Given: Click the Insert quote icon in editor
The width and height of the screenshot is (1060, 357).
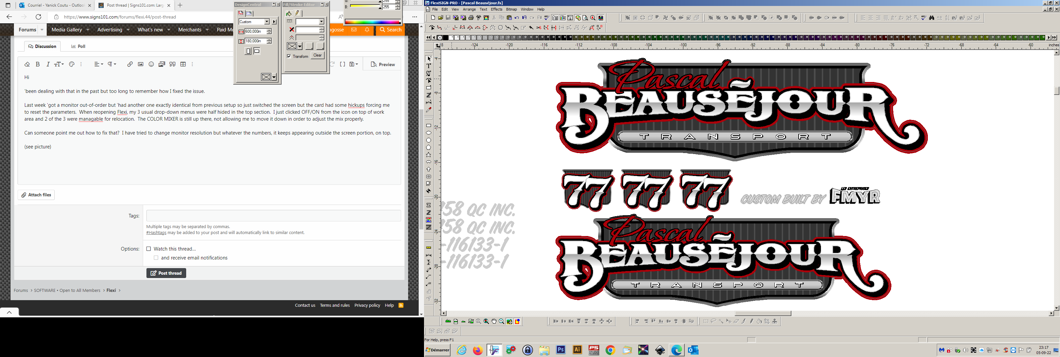Looking at the screenshot, I should 173,64.
